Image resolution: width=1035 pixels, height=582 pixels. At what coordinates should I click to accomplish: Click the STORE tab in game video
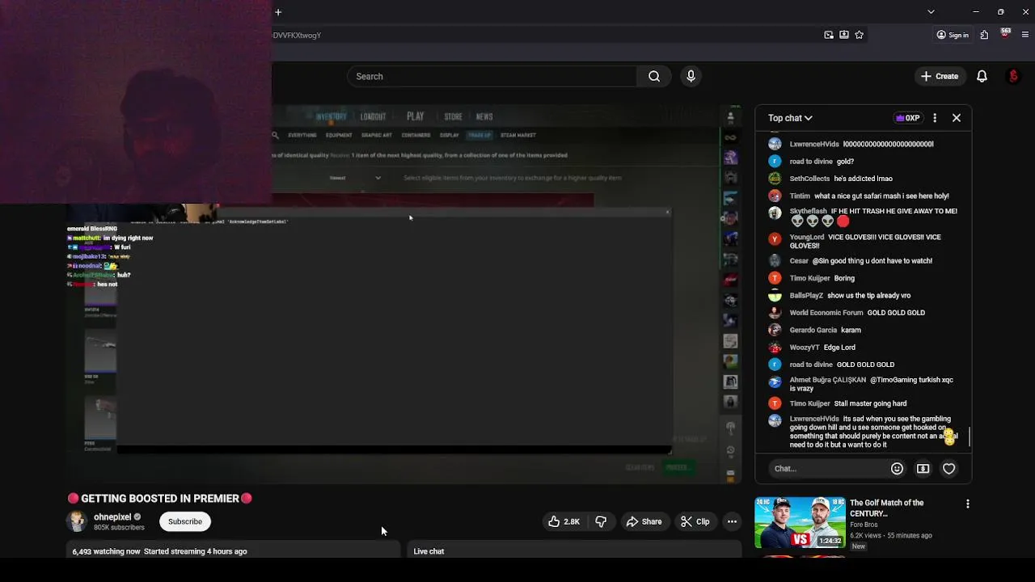pos(453,116)
